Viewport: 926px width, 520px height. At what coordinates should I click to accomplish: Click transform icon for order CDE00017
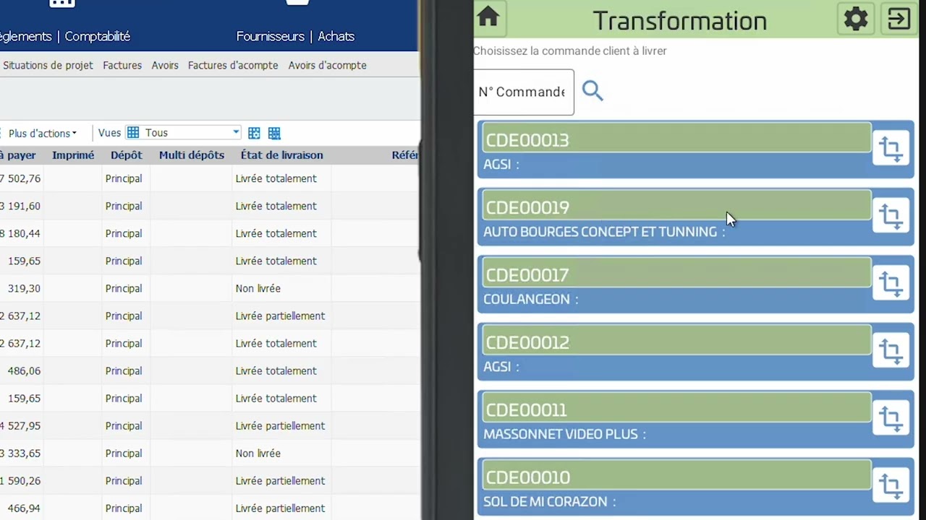pos(891,283)
